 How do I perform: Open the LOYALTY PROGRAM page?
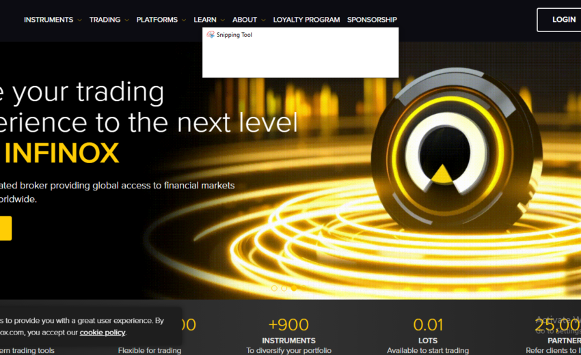click(306, 20)
